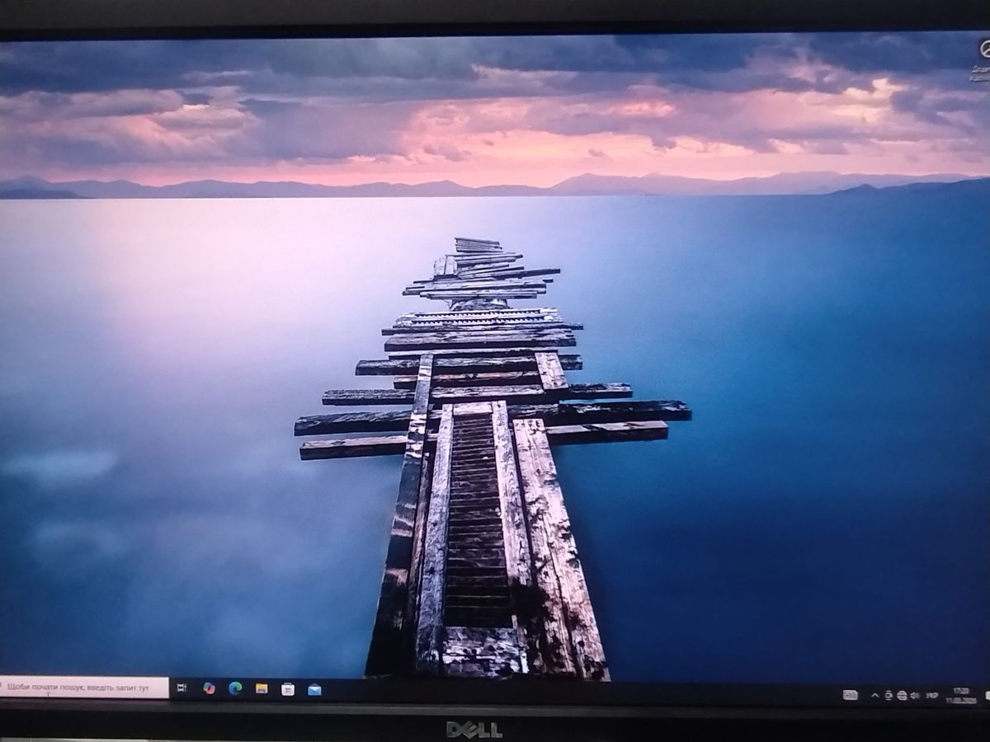The image size is (990, 742).
Task: Click the Meet Now camera tray icon
Action: 889,695
